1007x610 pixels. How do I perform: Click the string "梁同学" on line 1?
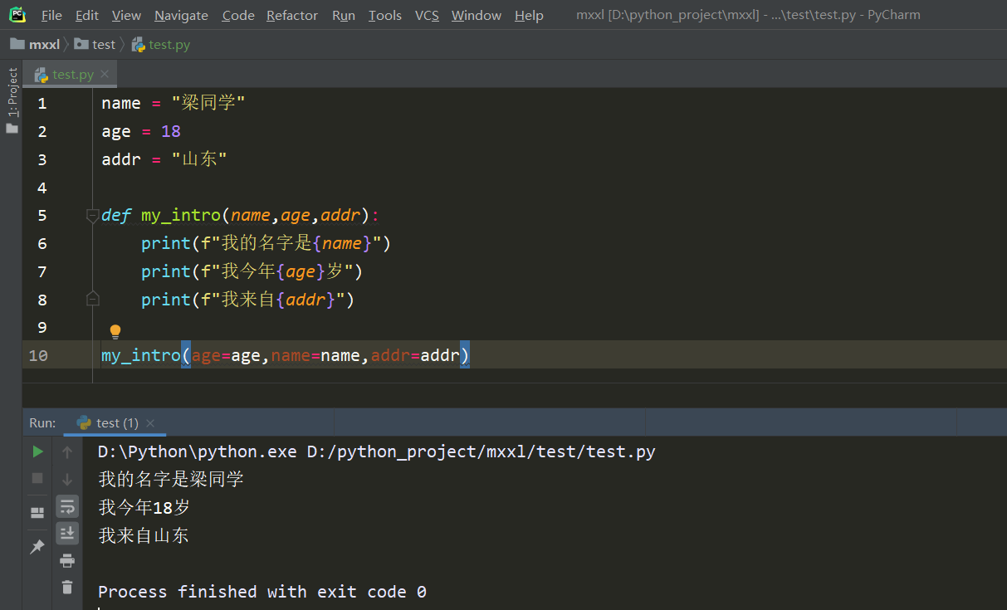point(208,103)
